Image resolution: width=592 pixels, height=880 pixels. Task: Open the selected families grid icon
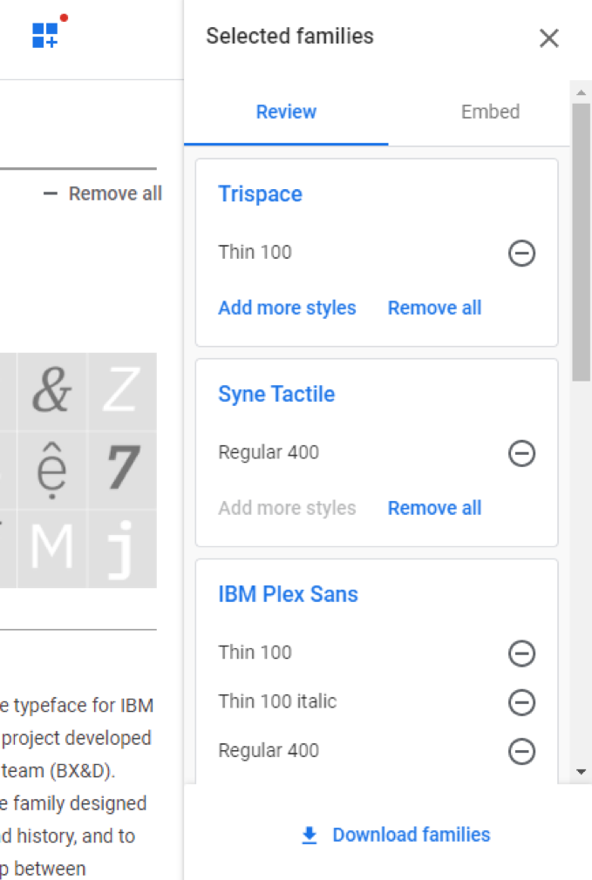[x=45, y=35]
